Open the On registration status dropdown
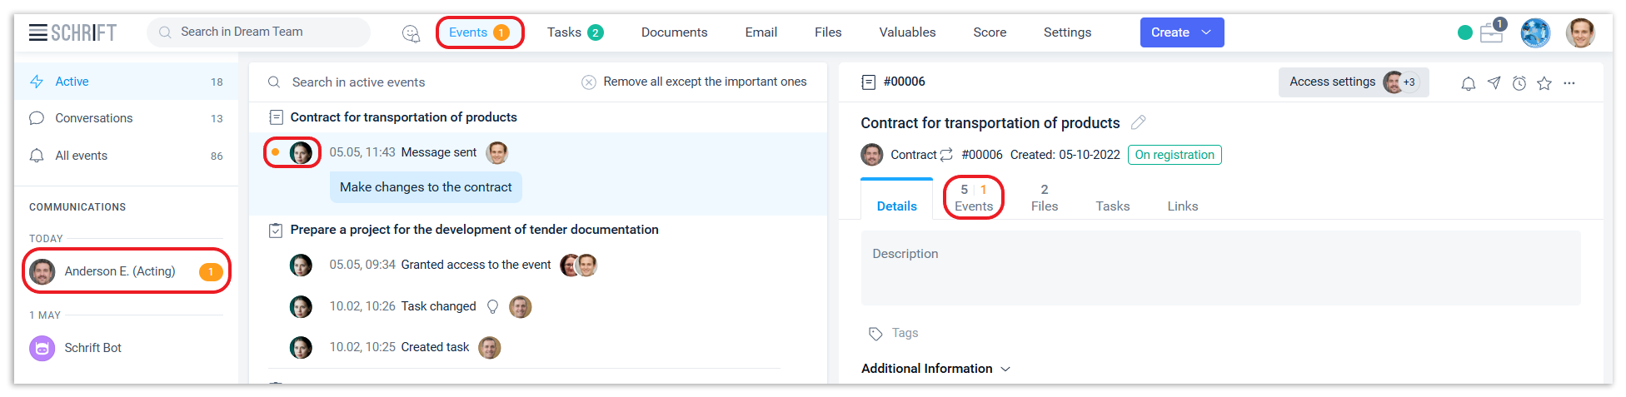Image resolution: width=1626 pixels, height=397 pixels. 1175,155
